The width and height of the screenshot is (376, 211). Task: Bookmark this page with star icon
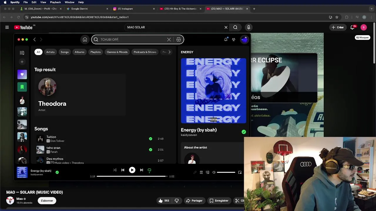[x=337, y=17]
